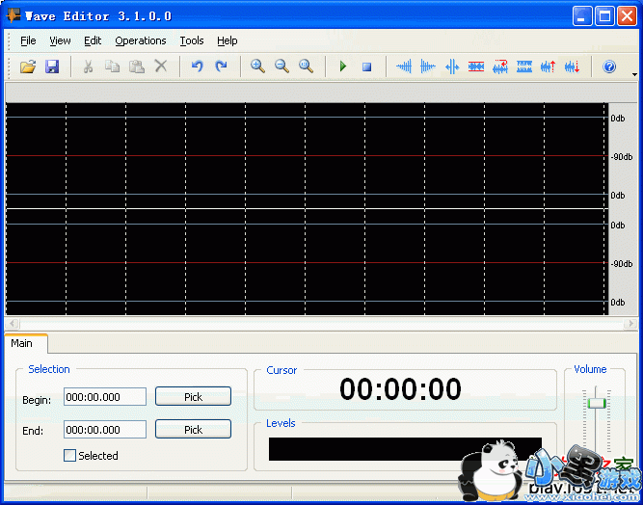Screen dimensions: 643x505
Task: Click the Open file folder icon
Action: 28,66
